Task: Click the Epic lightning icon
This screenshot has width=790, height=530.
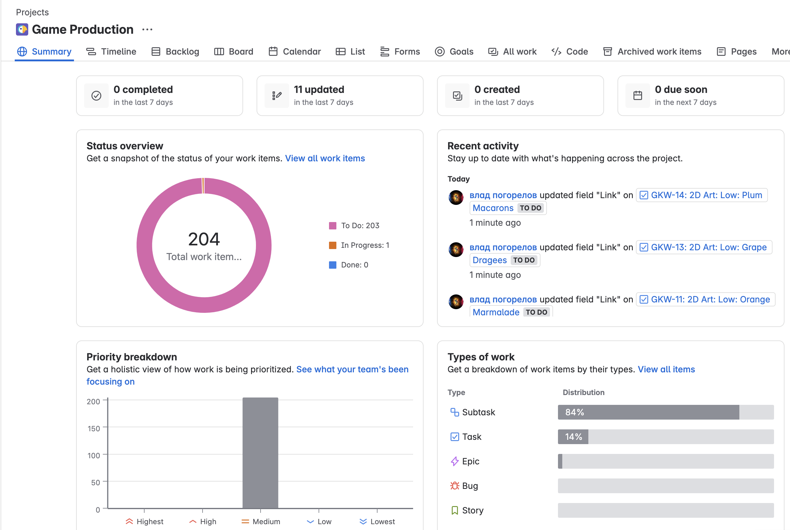Action: coord(455,461)
